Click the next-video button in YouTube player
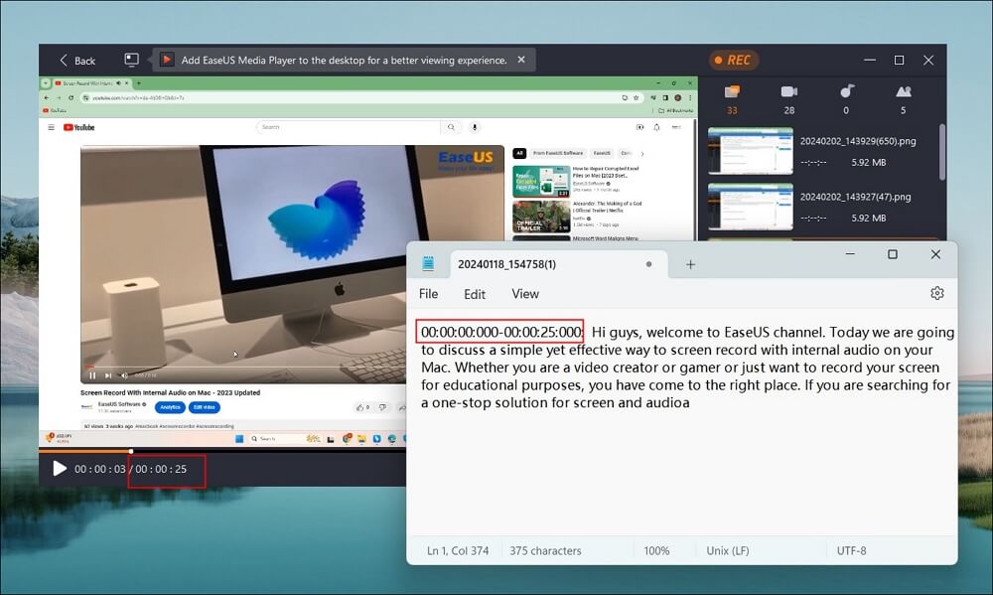Viewport: 993px width, 595px height. pos(108,375)
